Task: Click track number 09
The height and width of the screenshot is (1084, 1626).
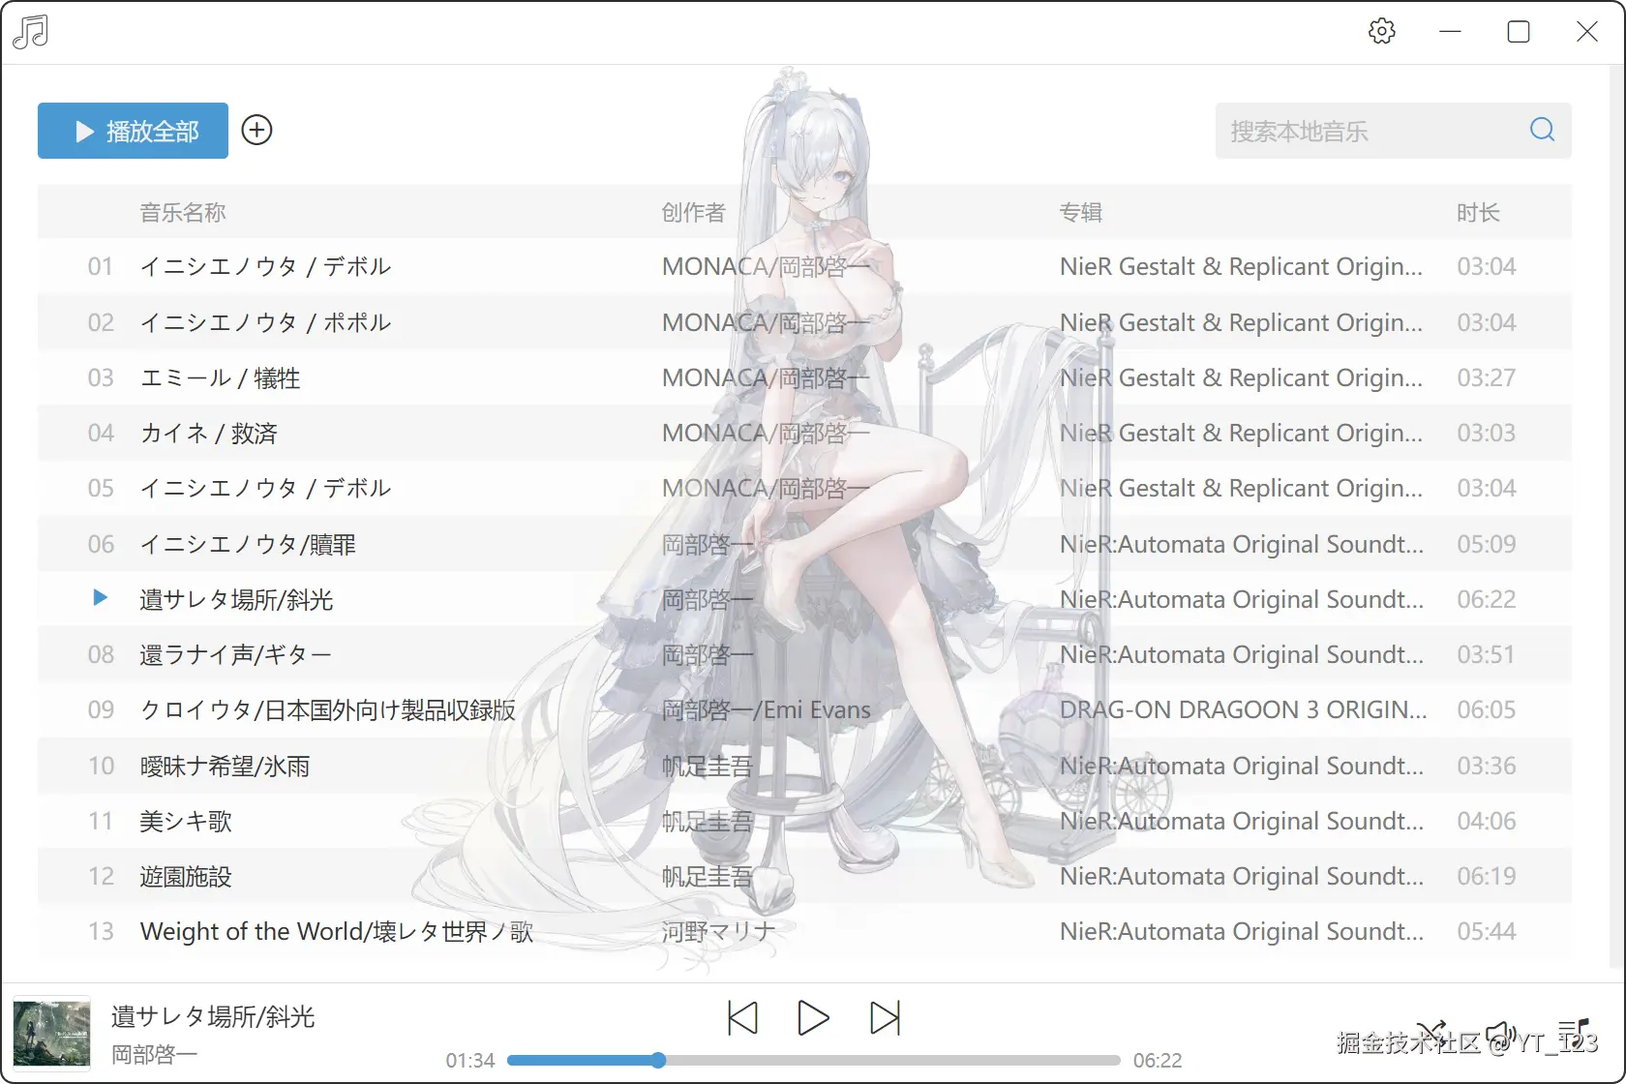Action: point(101,709)
